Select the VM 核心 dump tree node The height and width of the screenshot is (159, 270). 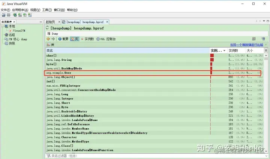click(18, 39)
